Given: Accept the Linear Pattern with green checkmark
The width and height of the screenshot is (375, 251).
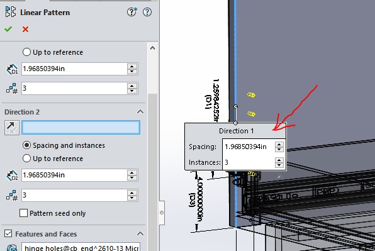Looking at the screenshot, I should pyautogui.click(x=8, y=29).
